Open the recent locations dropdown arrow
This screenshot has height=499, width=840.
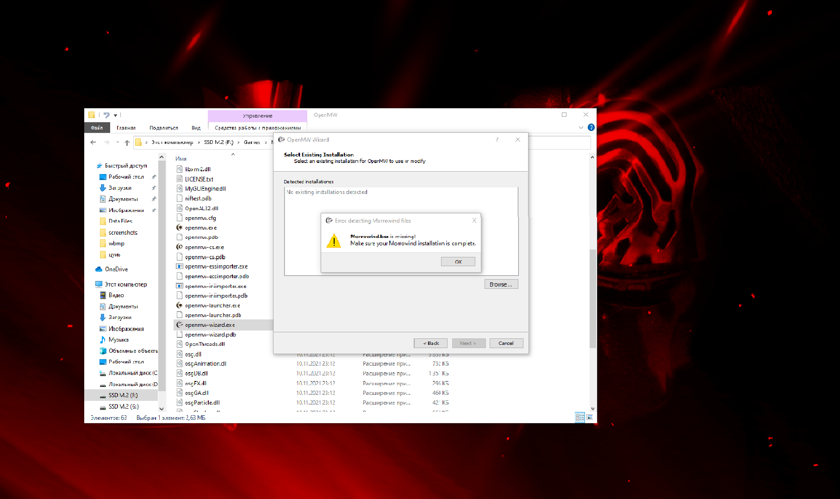(x=118, y=143)
